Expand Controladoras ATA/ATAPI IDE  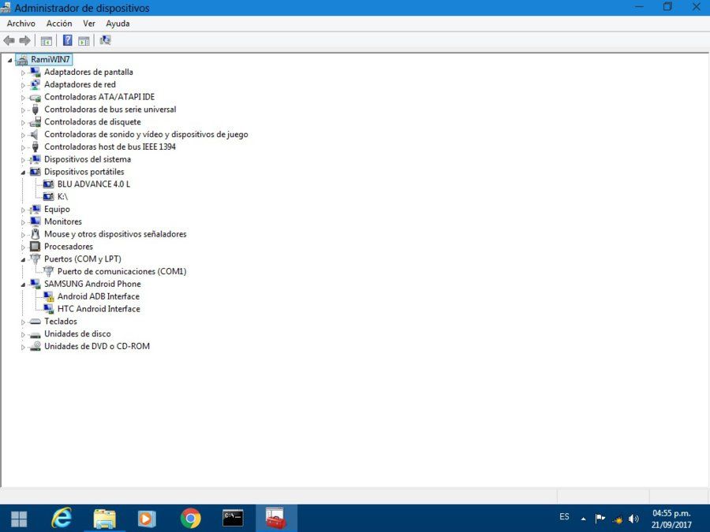(23, 97)
